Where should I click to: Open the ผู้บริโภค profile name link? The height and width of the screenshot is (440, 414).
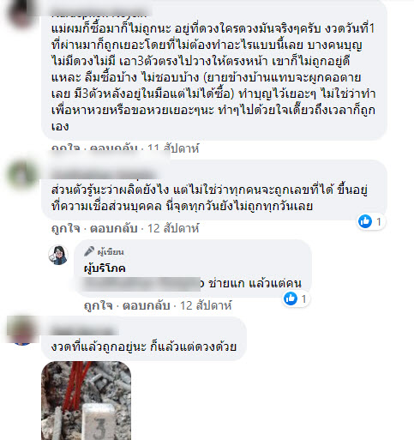(105, 268)
